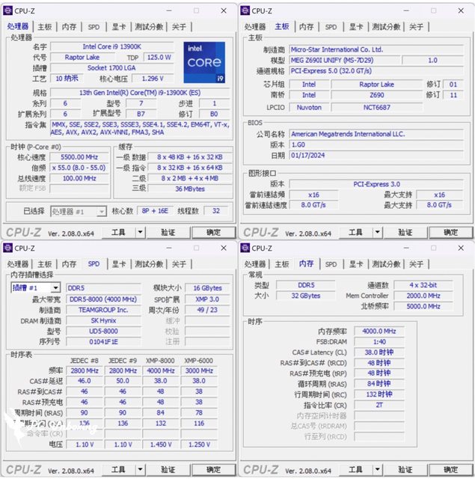Click the CPU-Z title icon in SPD window
This screenshot has width=475, height=479.
click(x=7, y=248)
